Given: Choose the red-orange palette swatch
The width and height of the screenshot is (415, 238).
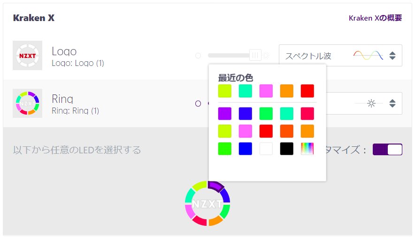Looking at the screenshot, I should point(287,131).
